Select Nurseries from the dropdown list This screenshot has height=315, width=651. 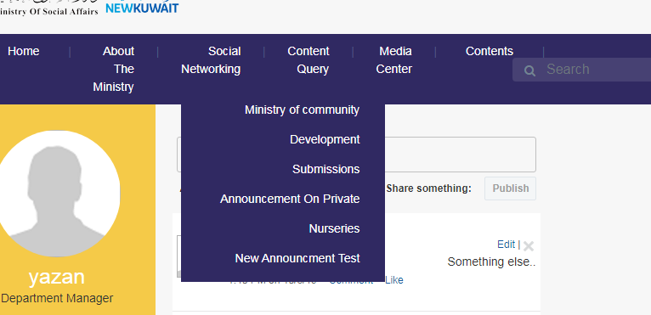(x=334, y=228)
